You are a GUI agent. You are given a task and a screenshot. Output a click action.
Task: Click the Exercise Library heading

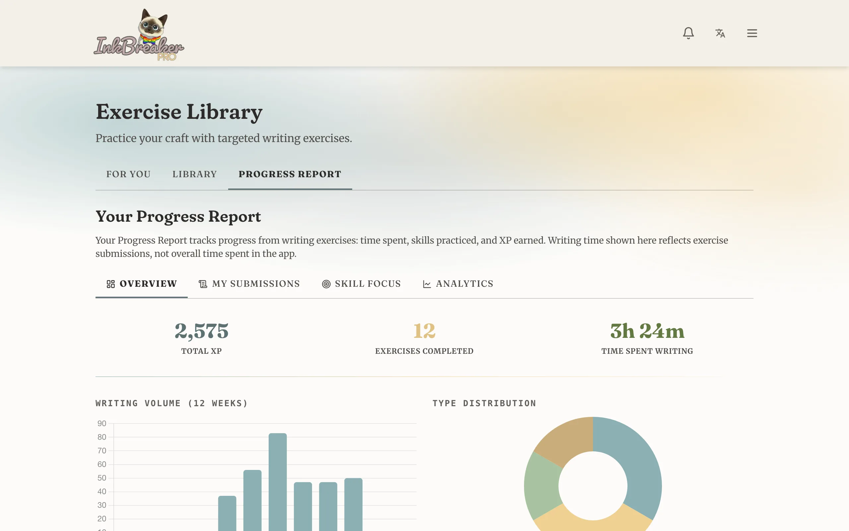(x=179, y=112)
